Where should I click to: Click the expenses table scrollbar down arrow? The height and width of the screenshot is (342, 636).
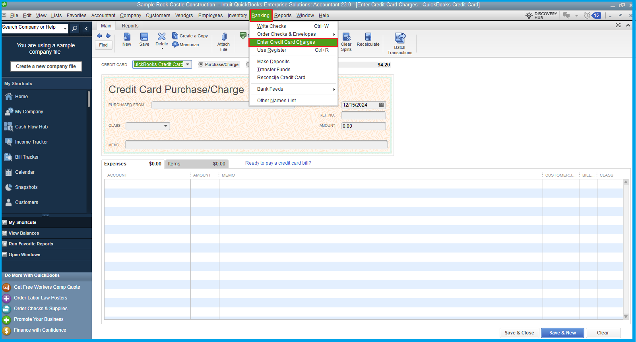point(626,317)
